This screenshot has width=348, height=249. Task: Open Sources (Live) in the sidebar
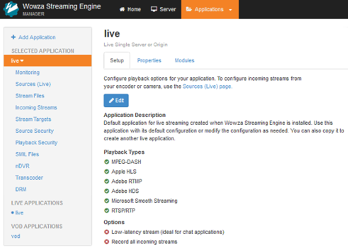pyautogui.click(x=33, y=84)
